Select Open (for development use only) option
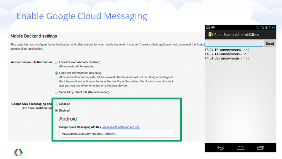The height and width of the screenshot is (159, 282). click(56, 73)
